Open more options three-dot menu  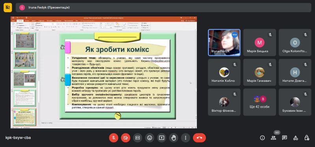pyautogui.click(x=185, y=138)
